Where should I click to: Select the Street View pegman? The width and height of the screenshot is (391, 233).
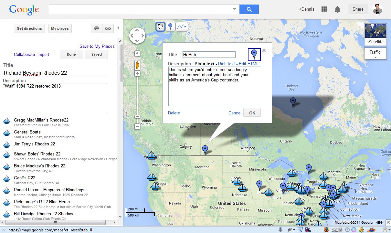(137, 65)
